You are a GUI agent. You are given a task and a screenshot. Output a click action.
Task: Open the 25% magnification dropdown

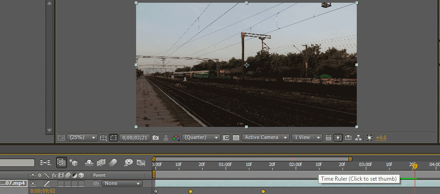[83, 137]
